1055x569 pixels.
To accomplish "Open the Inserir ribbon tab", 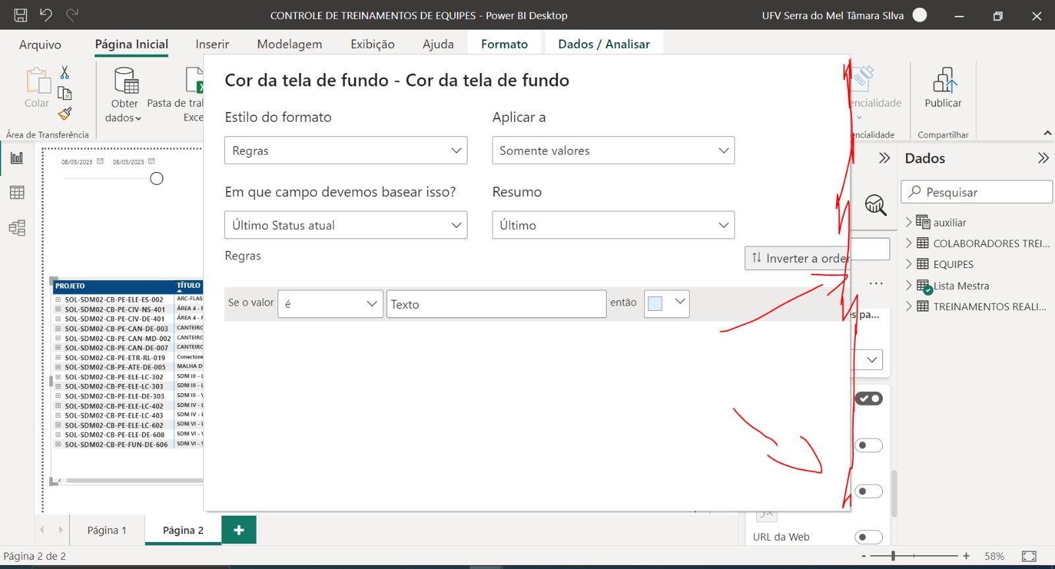I will pos(212,44).
